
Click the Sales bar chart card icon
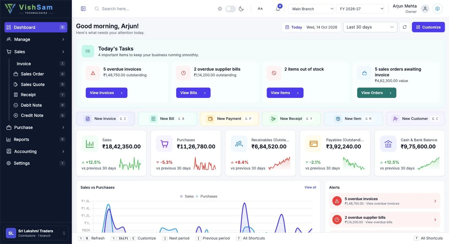(x=90, y=144)
